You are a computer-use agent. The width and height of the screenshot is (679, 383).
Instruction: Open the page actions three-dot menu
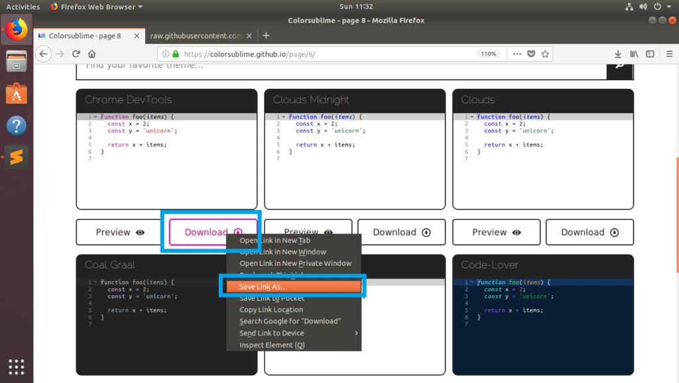(x=517, y=54)
